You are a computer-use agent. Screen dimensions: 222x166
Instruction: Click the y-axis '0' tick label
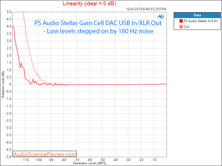tap(10, 84)
